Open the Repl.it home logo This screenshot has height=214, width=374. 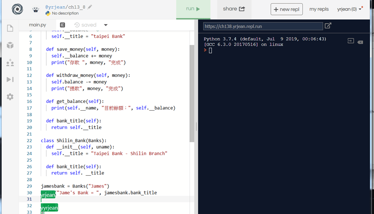[x=18, y=9]
